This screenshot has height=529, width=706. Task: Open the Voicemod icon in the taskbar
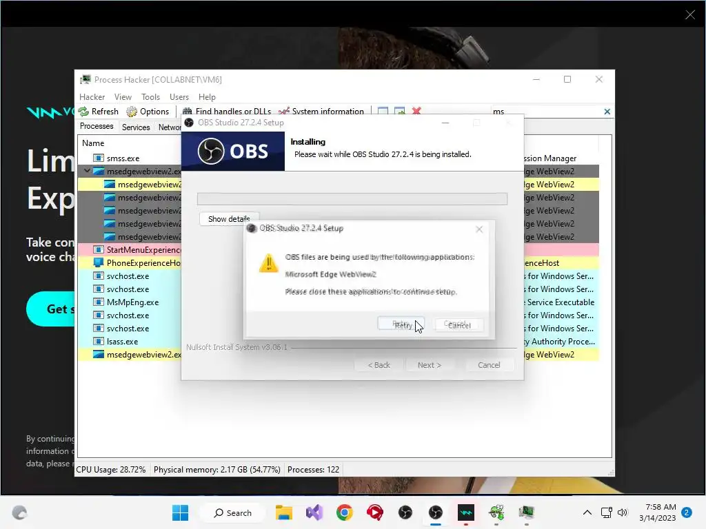(x=466, y=512)
